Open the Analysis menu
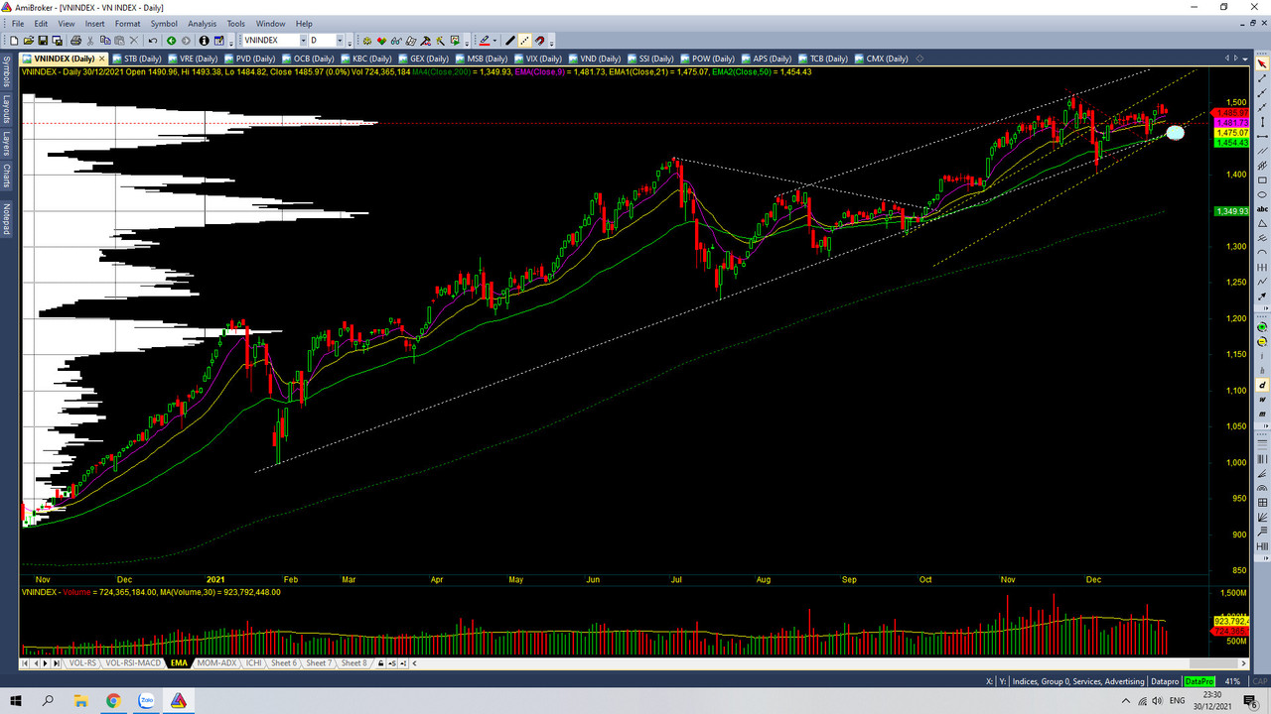 pyautogui.click(x=202, y=23)
